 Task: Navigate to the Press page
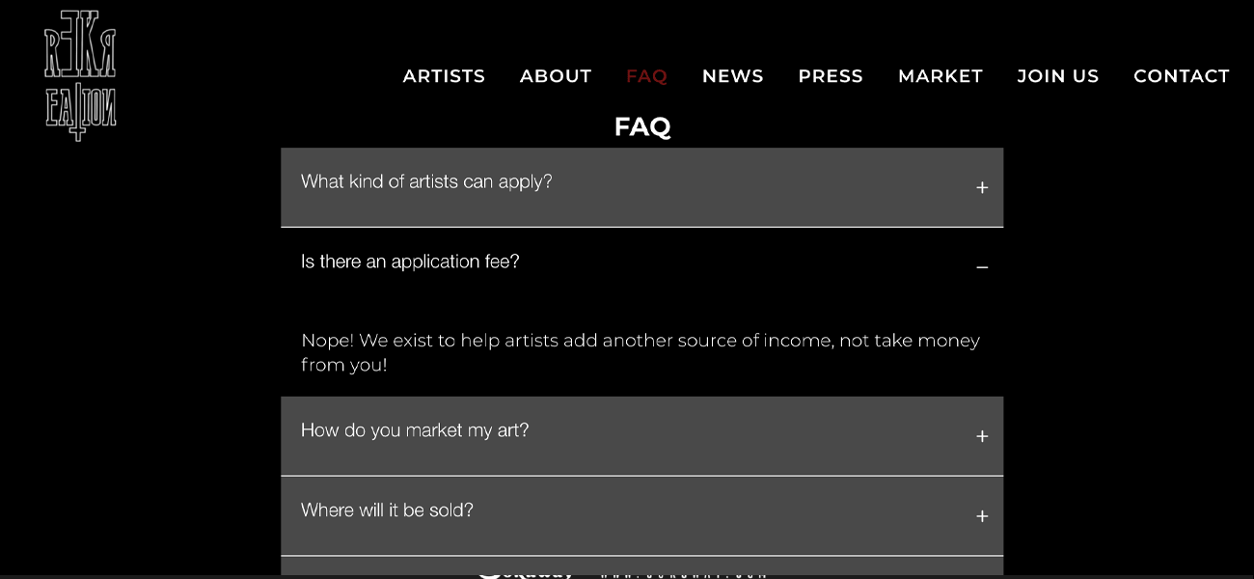coord(831,76)
